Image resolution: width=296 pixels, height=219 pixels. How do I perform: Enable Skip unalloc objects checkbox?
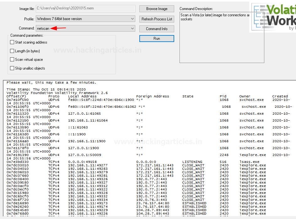pos(12,68)
